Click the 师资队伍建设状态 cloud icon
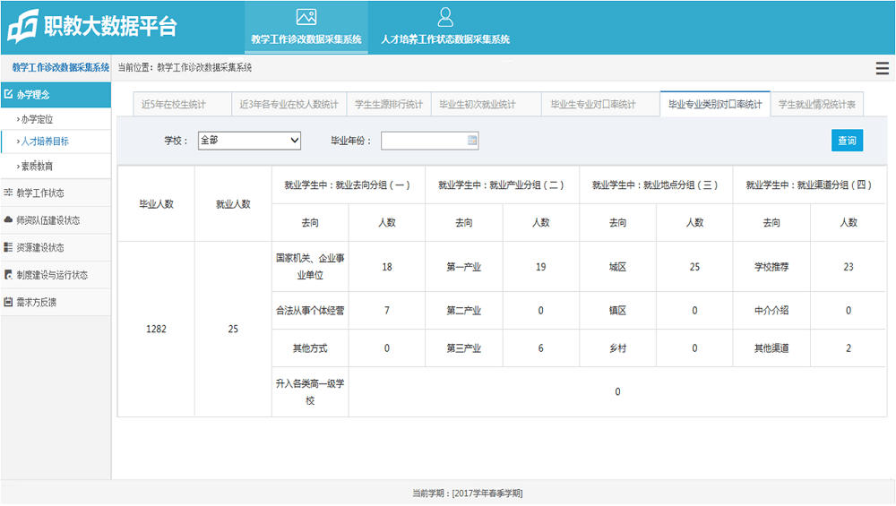Viewport: 896px width, 506px height. pyautogui.click(x=8, y=220)
